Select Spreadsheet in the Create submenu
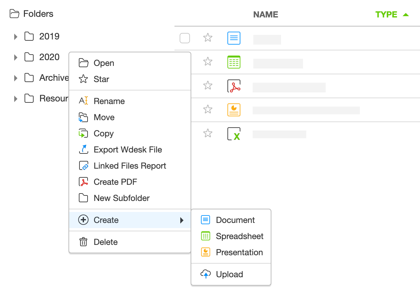This screenshot has width=420, height=294. (239, 236)
